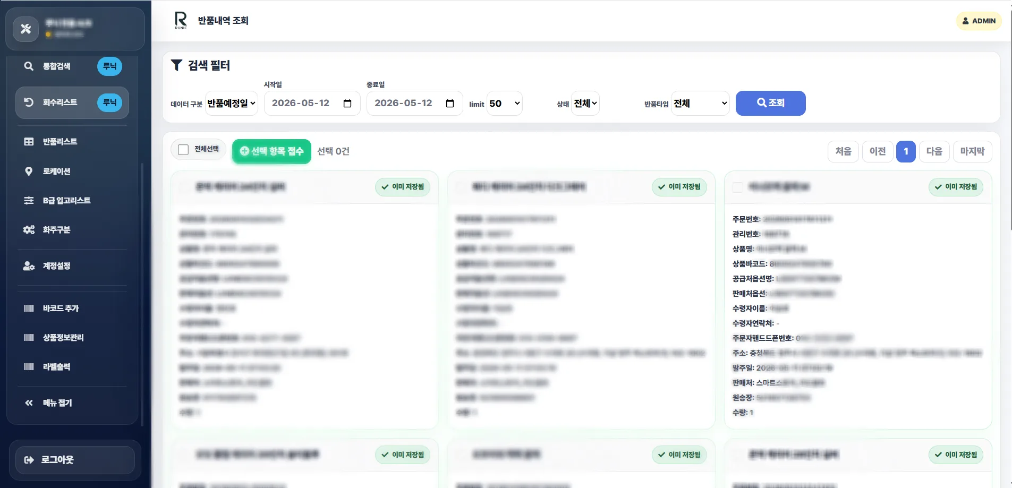Click the 계정설정 user gear icon
The height and width of the screenshot is (488, 1012).
point(29,266)
